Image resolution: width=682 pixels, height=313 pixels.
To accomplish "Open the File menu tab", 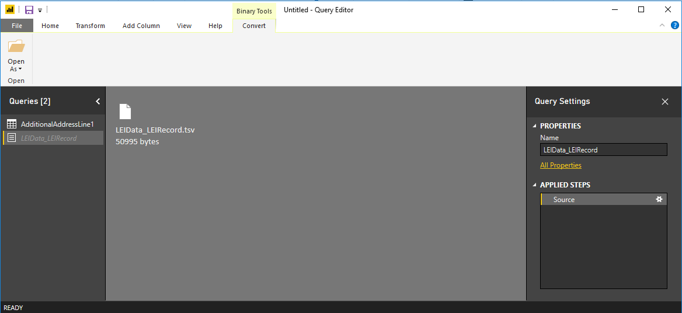I will pos(16,26).
